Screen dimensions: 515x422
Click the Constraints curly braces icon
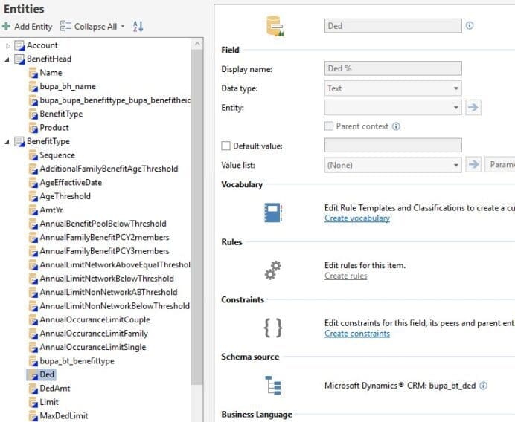pyautogui.click(x=273, y=328)
